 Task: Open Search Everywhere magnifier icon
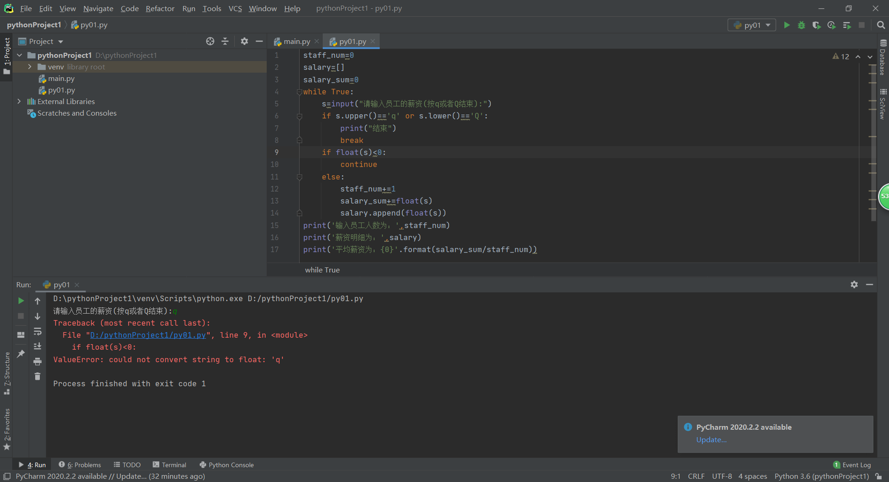pyautogui.click(x=881, y=25)
